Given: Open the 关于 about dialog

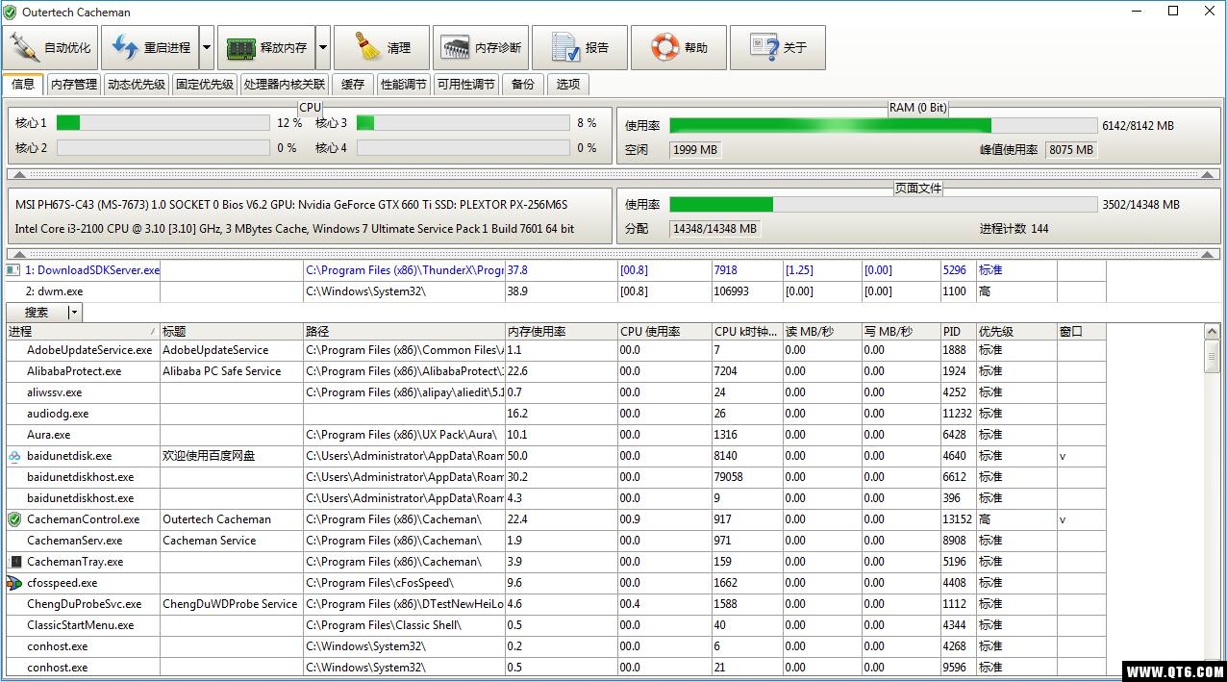Looking at the screenshot, I should [778, 48].
